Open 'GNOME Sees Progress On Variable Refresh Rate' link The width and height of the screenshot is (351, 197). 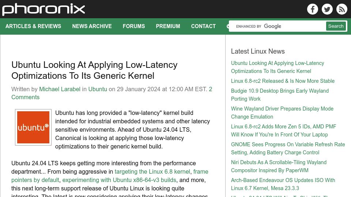pyautogui.click(x=288, y=148)
